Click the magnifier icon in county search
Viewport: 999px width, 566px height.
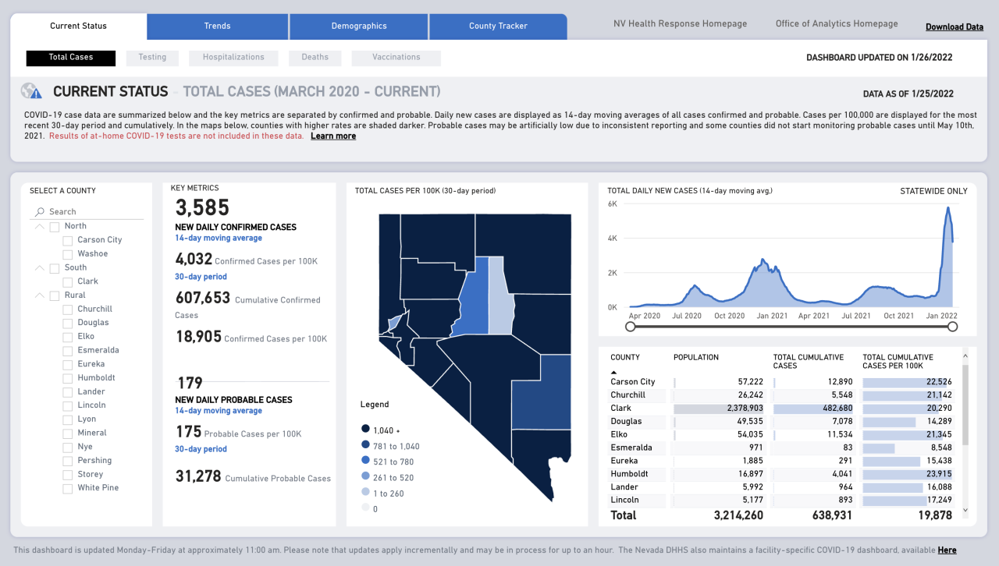pos(39,212)
